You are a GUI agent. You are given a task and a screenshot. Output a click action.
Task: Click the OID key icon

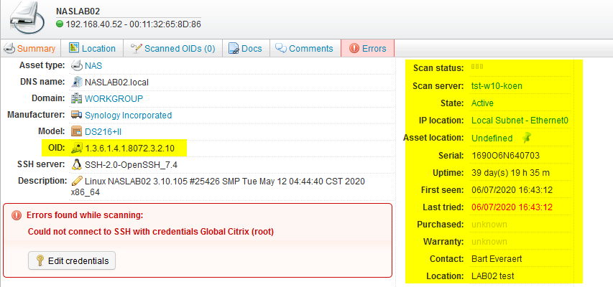(x=77, y=149)
